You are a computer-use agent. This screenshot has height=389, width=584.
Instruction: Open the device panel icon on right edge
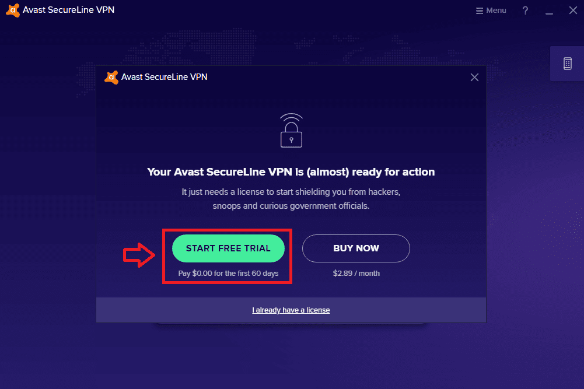(x=567, y=64)
